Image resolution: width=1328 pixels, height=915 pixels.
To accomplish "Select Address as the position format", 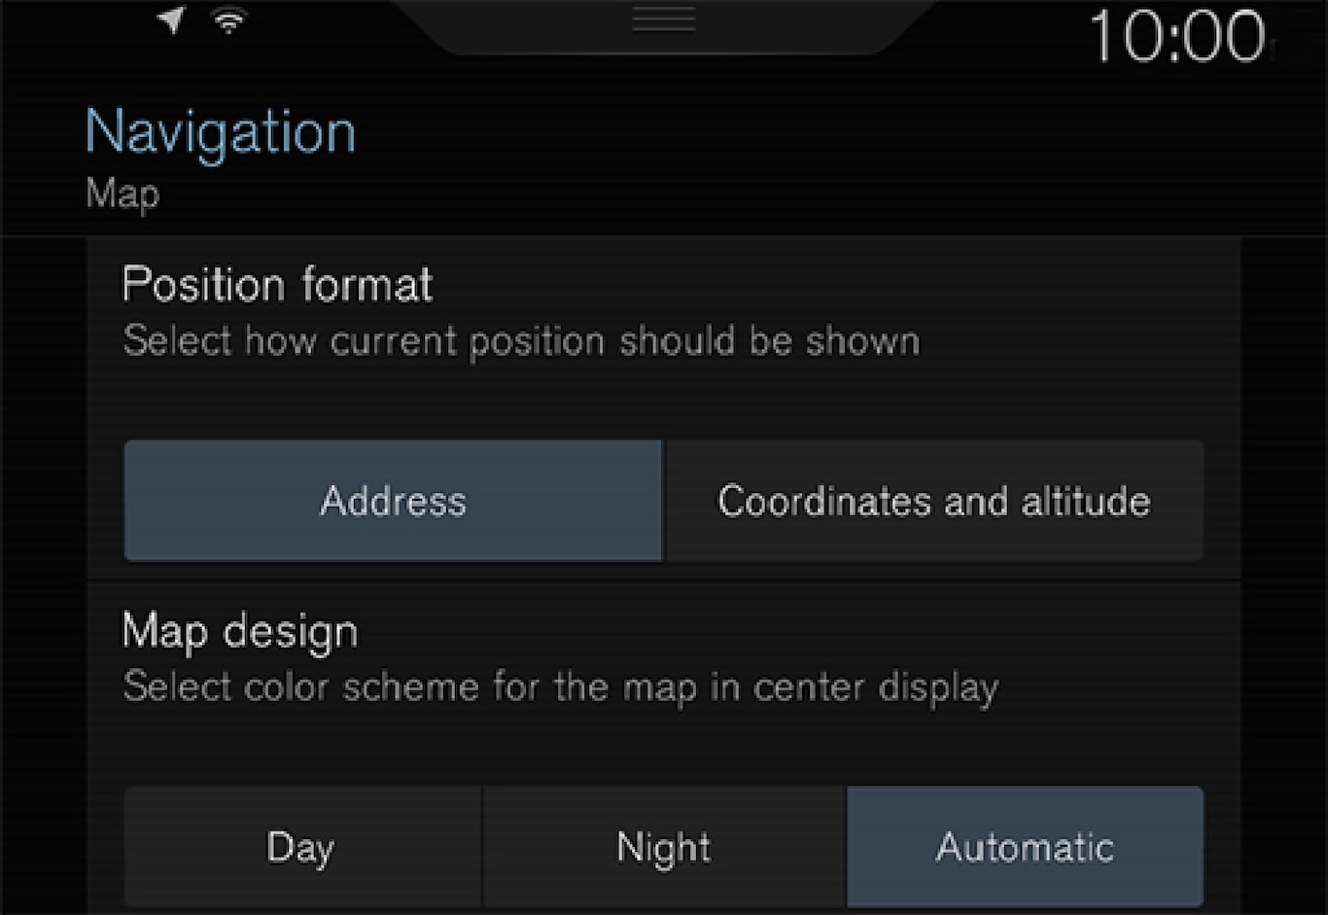I will click(x=393, y=501).
